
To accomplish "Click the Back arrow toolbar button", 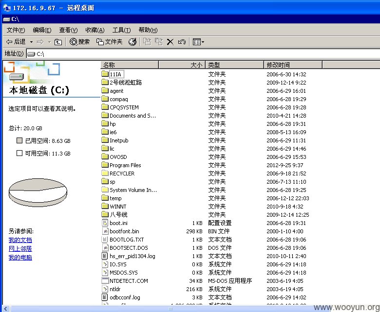I will click(16, 42).
